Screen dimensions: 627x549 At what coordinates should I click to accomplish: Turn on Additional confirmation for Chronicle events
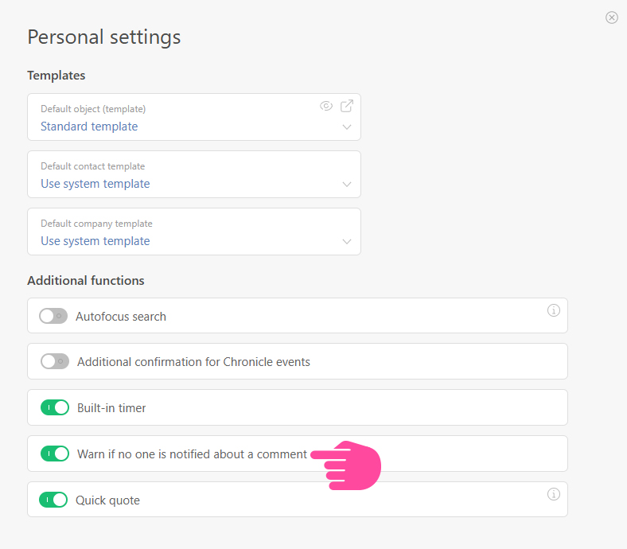point(55,362)
